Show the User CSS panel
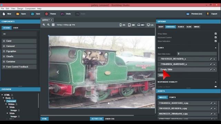 pos(110,119)
